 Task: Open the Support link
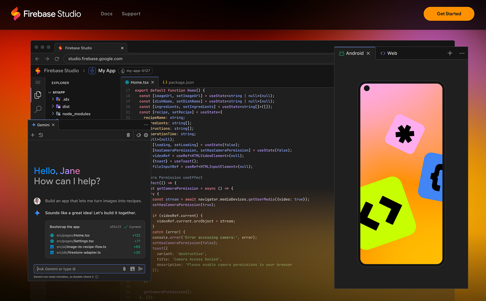coord(131,14)
